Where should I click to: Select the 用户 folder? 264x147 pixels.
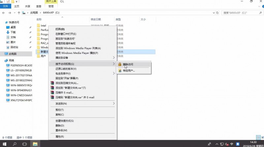(x=43, y=56)
